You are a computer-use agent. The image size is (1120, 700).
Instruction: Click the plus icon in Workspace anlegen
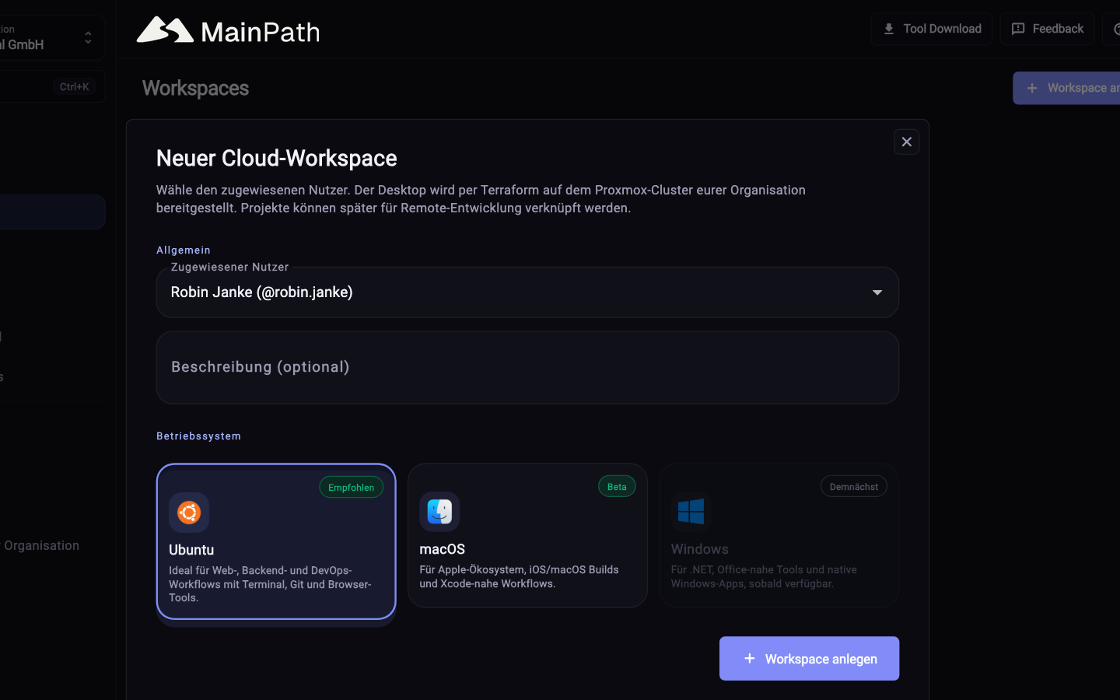click(749, 658)
